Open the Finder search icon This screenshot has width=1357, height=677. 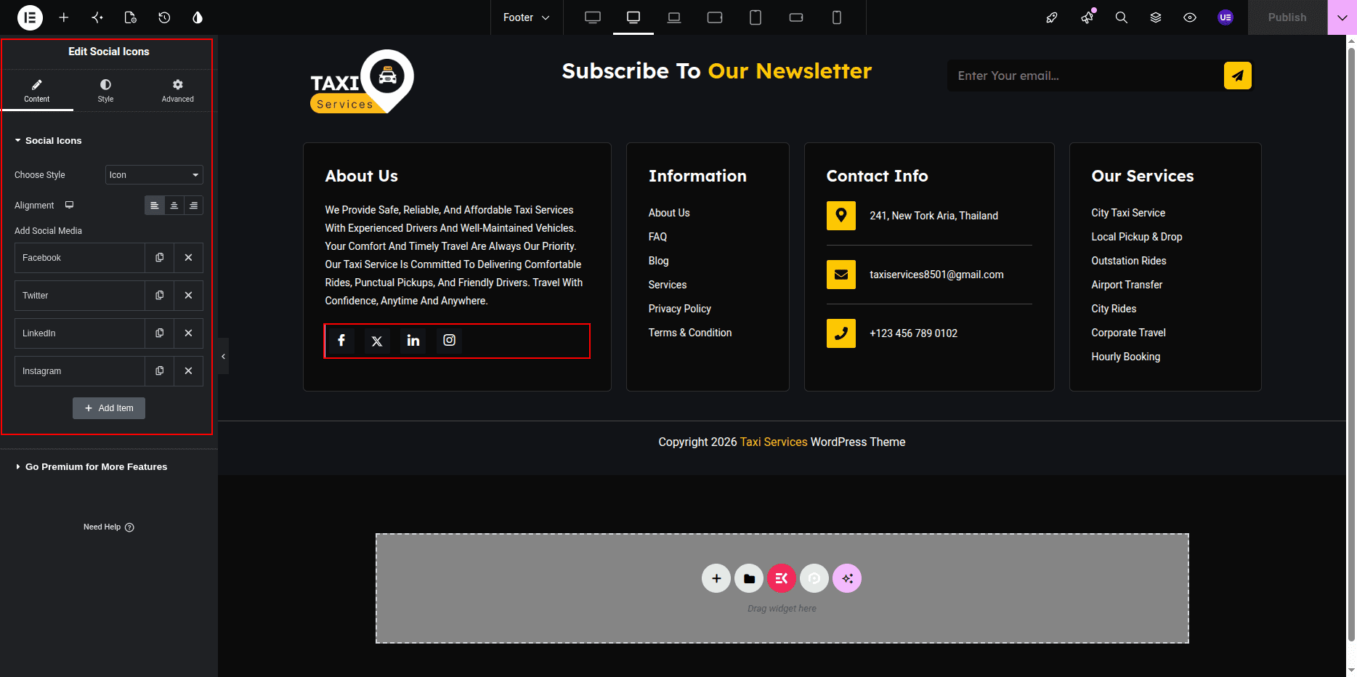(1122, 17)
